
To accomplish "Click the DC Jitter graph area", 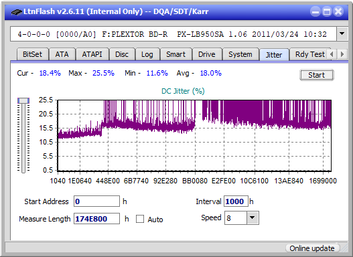I will [x=194, y=135].
